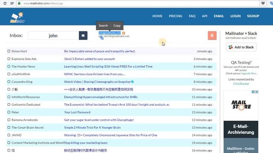This screenshot has height=153, width=273.
Task: Tick the checkbox for Cassandra King email
Action: point(9,82)
